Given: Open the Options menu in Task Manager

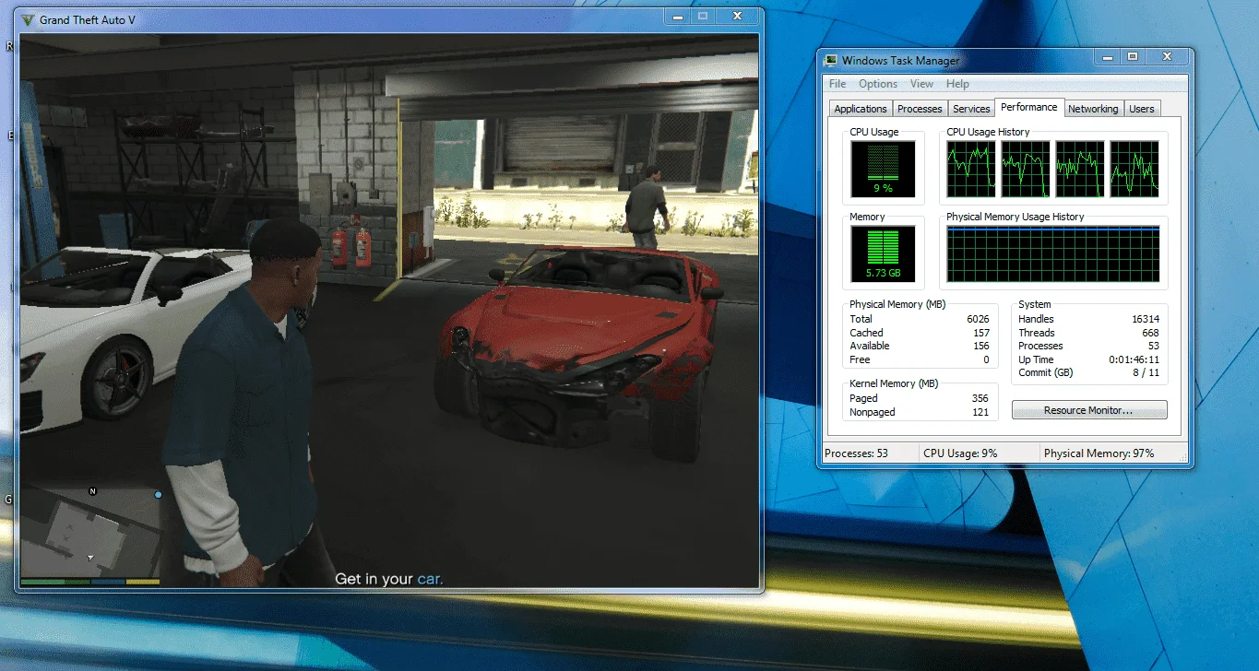Looking at the screenshot, I should (x=878, y=84).
